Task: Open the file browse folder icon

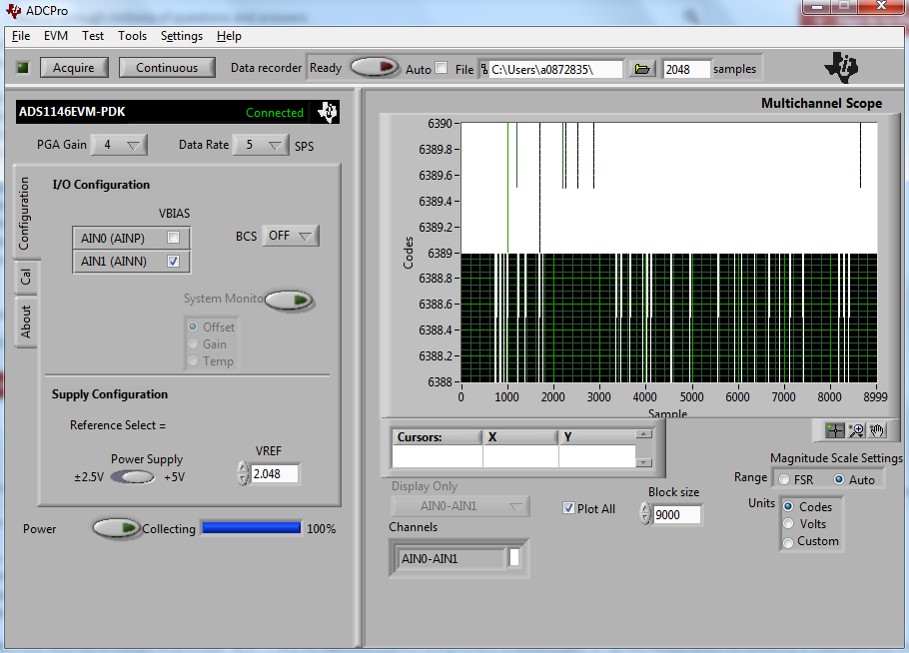Action: click(x=641, y=69)
